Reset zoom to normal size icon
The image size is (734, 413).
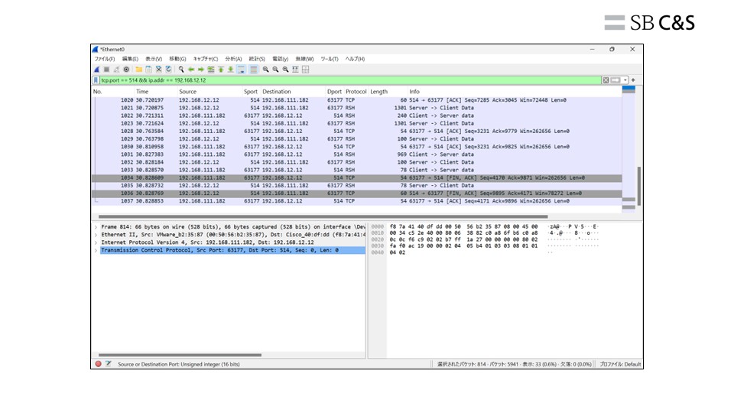point(285,70)
